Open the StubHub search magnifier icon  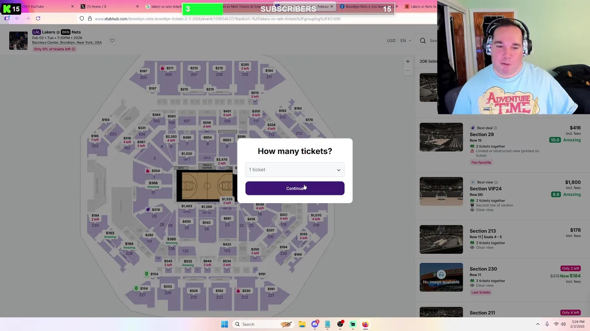point(423,40)
